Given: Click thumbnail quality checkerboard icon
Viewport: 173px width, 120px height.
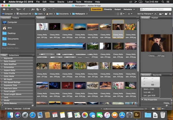Looking at the screenshot, I should coord(118,14).
